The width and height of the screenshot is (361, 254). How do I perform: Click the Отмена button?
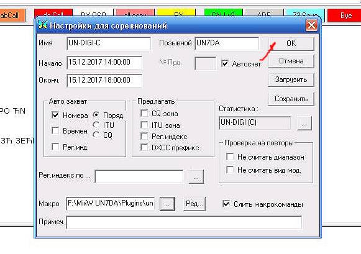pos(291,61)
